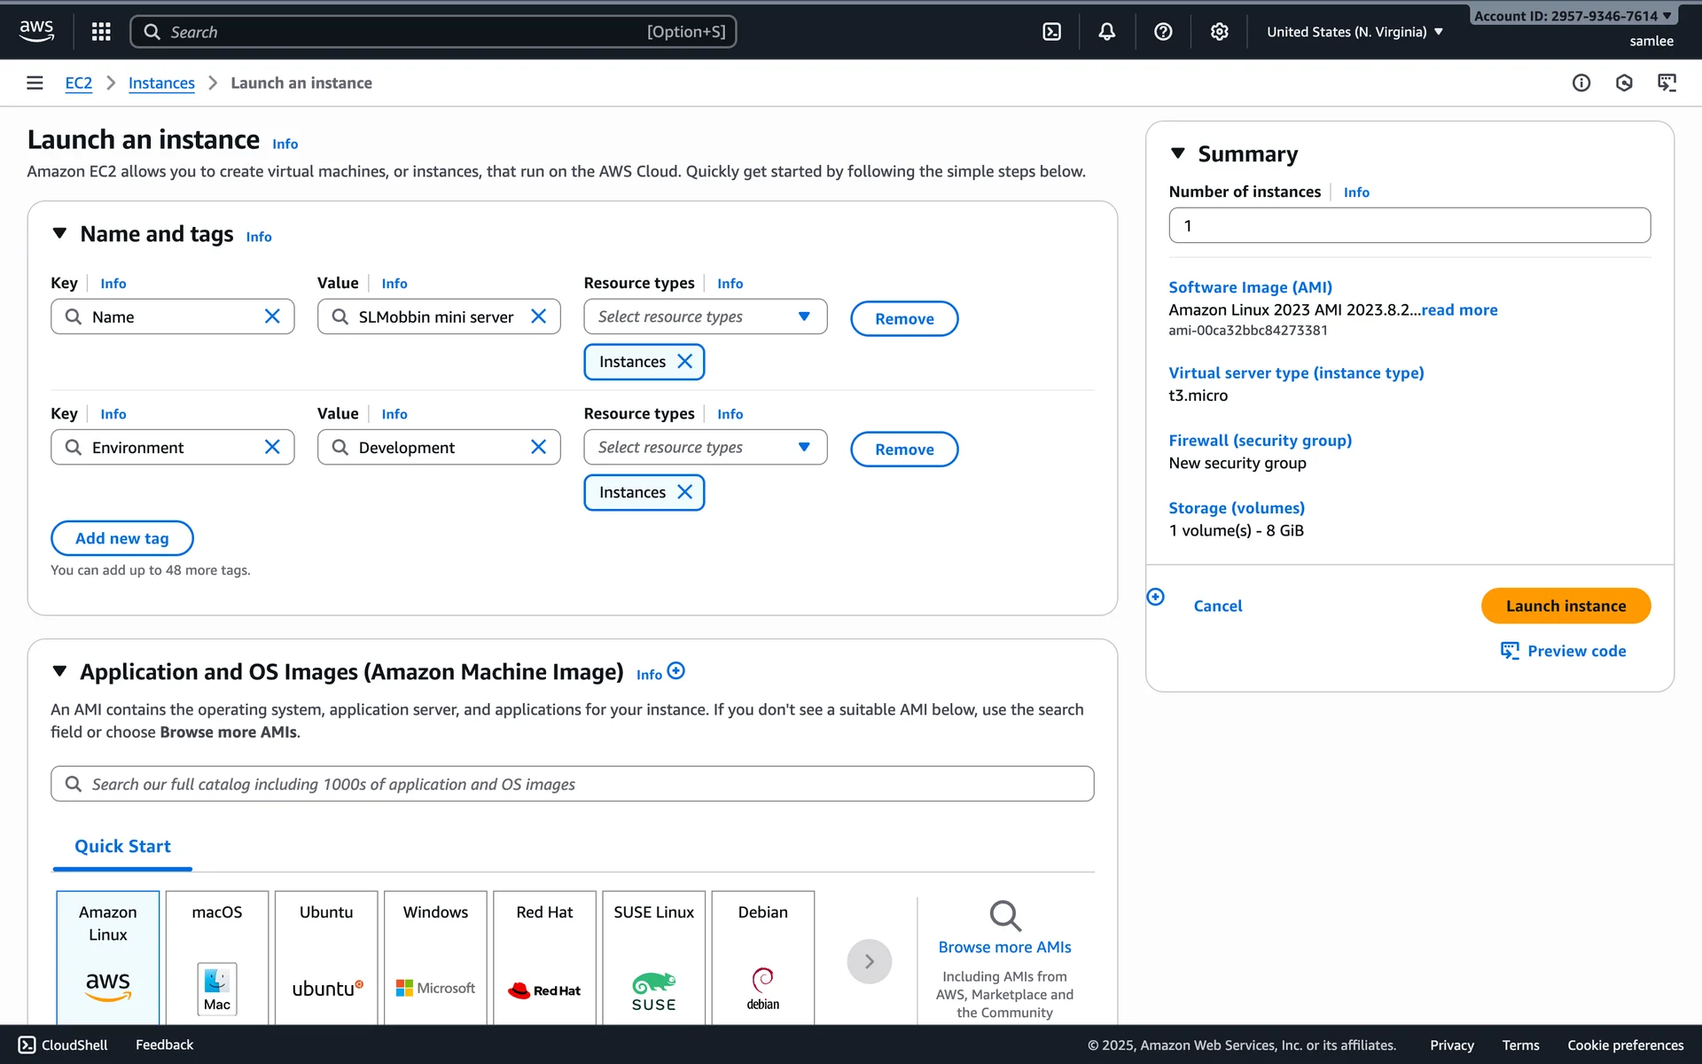The width and height of the screenshot is (1702, 1064).
Task: Open the AWS services grid menu
Action: pyautogui.click(x=101, y=32)
